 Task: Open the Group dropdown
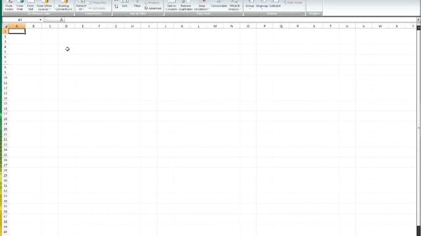point(250,6)
